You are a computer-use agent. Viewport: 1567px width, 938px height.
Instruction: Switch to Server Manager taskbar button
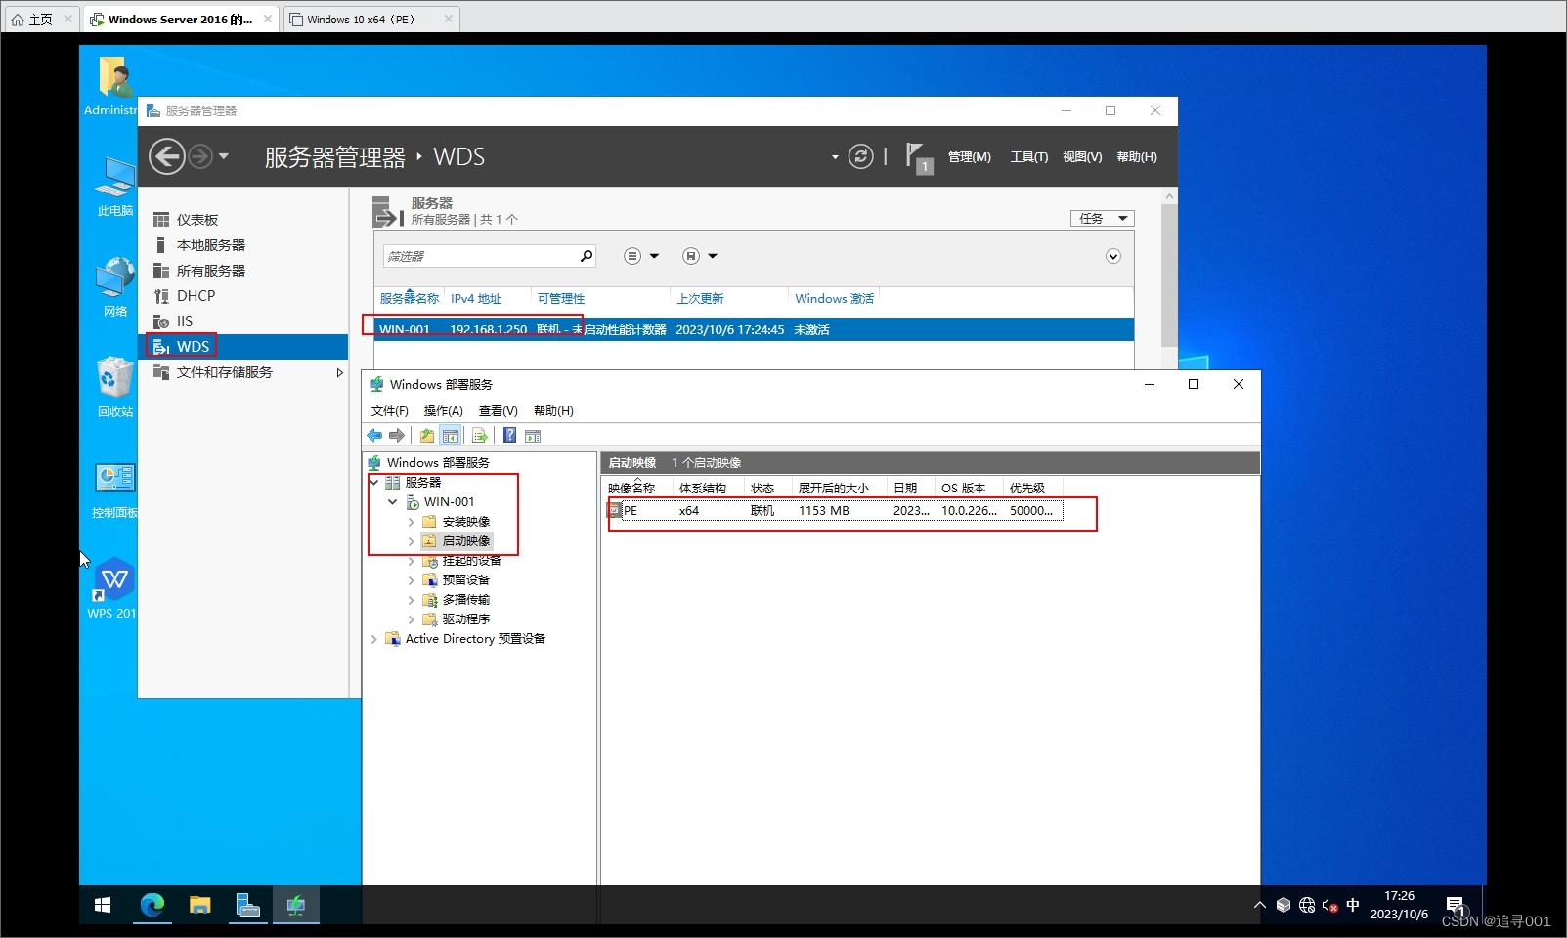coord(248,905)
